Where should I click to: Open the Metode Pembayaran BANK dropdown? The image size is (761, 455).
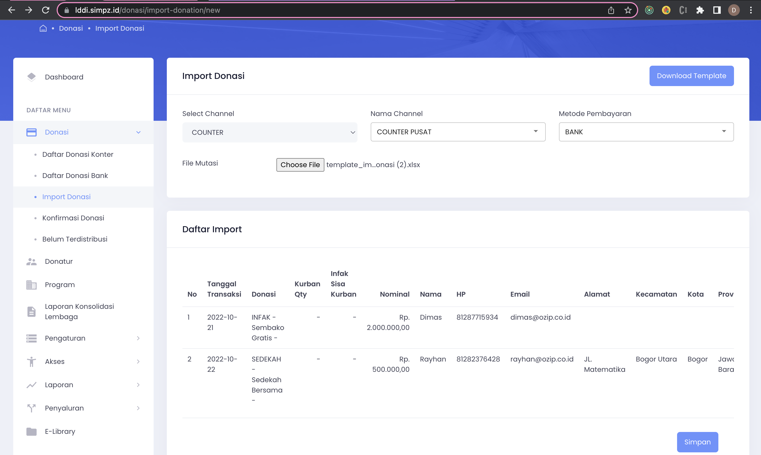pyautogui.click(x=646, y=132)
